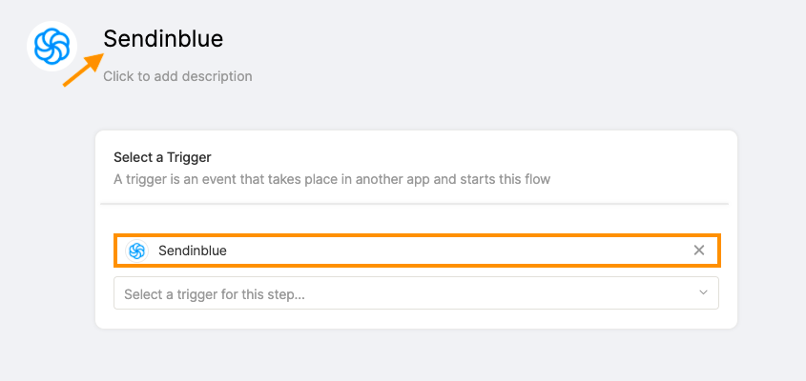Click "Click to add description" text
This screenshot has height=381, width=806.
click(177, 76)
